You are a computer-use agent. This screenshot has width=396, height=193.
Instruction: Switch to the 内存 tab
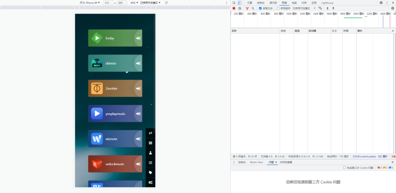tap(304, 3)
